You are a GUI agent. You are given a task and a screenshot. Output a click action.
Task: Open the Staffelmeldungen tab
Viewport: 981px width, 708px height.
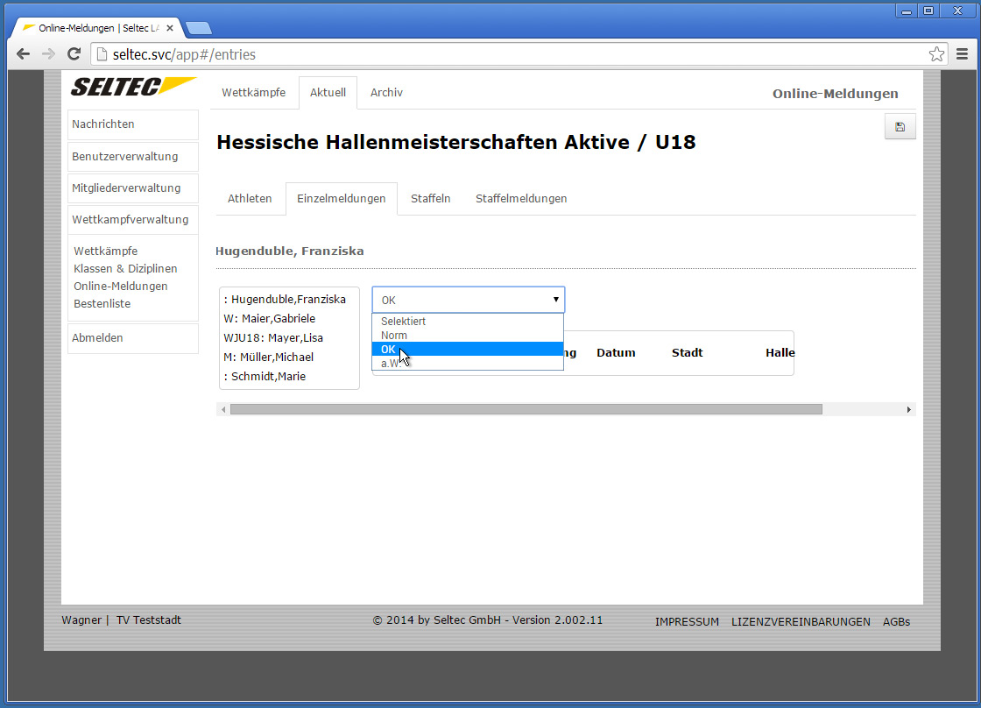[521, 198]
